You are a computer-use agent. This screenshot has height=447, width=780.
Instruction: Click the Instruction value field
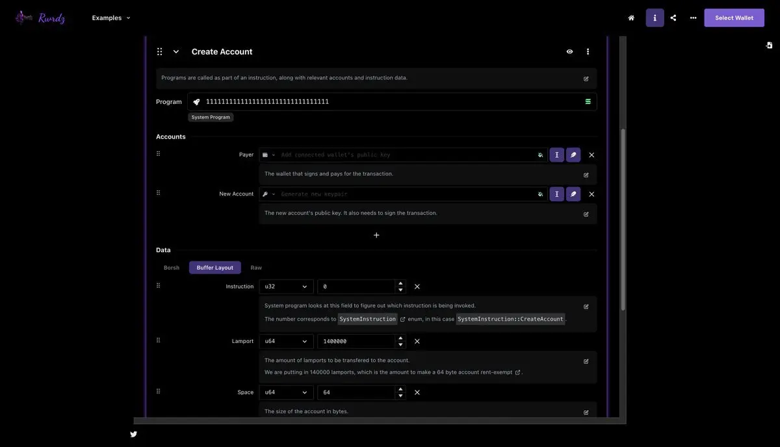click(356, 287)
